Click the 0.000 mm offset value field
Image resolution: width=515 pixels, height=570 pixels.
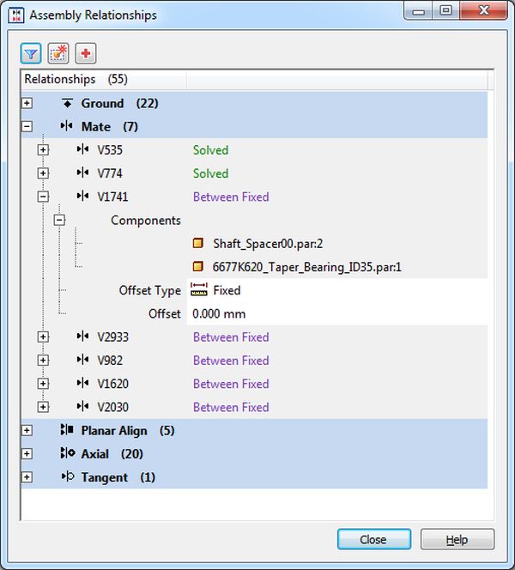337,313
